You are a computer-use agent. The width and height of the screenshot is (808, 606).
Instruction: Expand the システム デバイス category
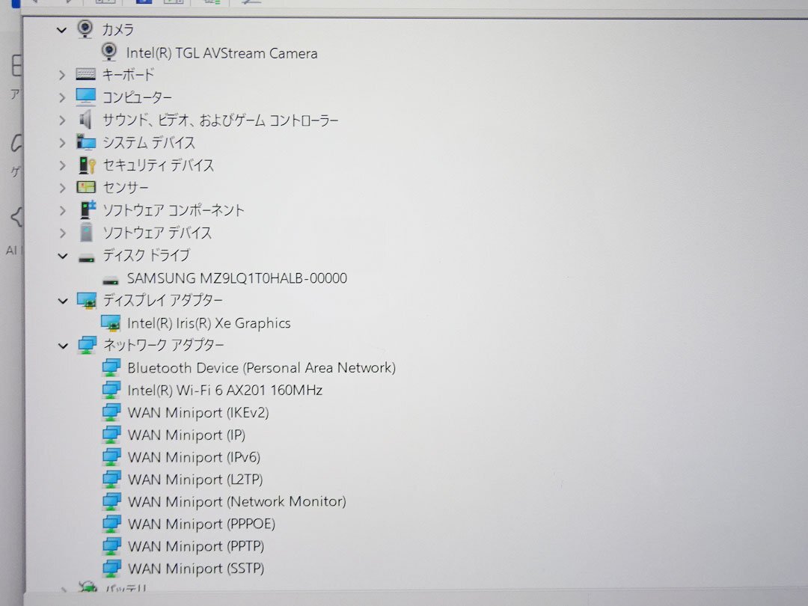pyautogui.click(x=62, y=143)
